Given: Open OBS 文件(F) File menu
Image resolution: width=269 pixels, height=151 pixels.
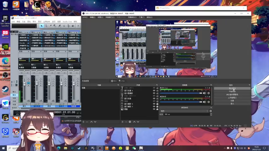Looking at the screenshot, I should coord(85,17).
